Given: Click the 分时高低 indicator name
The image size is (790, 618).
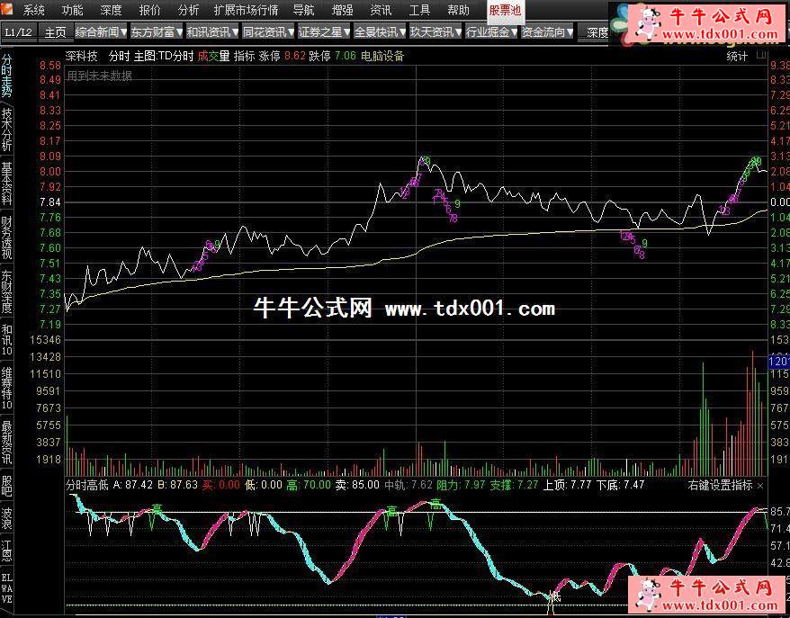Looking at the screenshot, I should (87, 485).
